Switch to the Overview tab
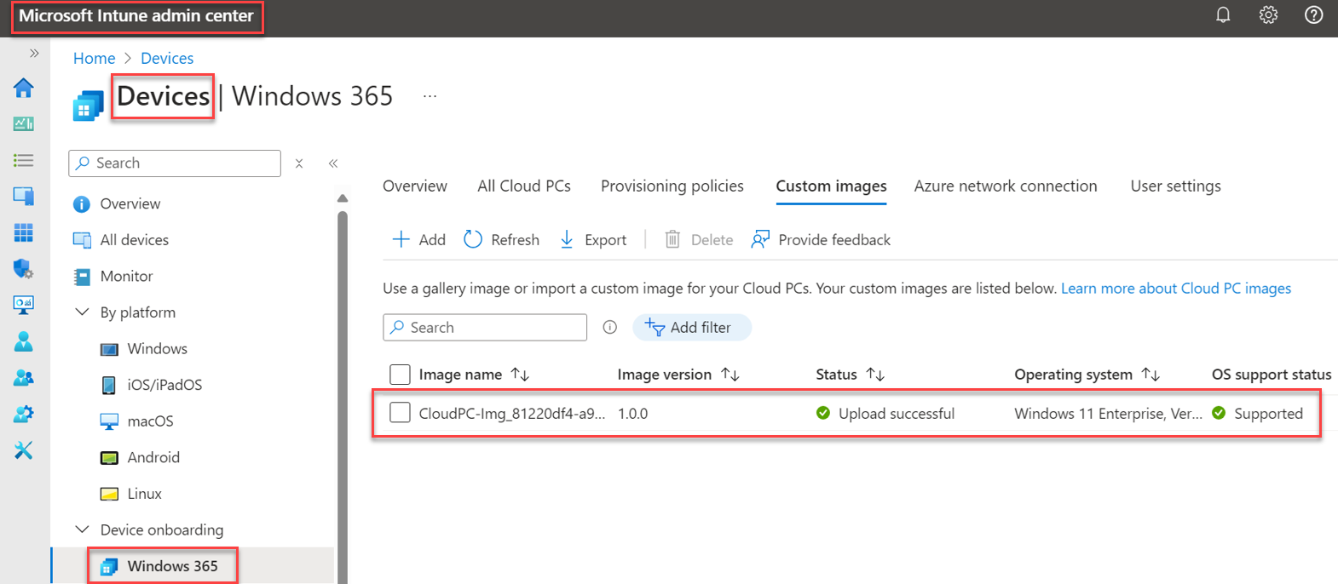This screenshot has width=1338, height=584. [415, 186]
